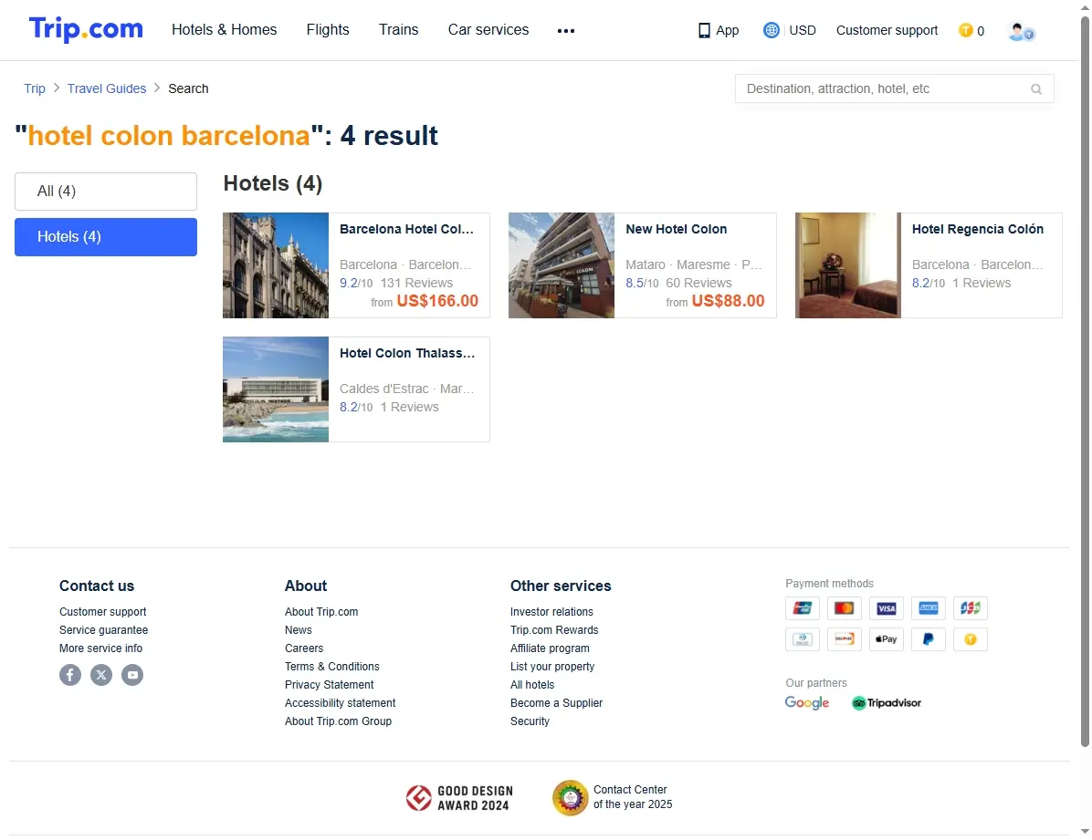Click the Hotel Regencia Colón title

coord(978,229)
